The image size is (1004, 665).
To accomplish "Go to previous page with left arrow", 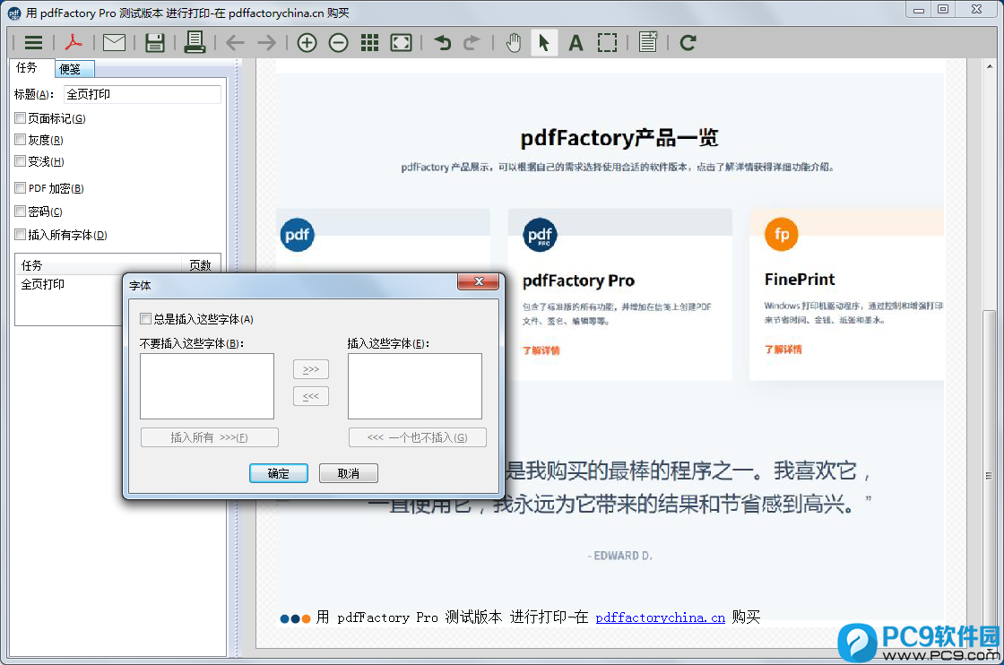I will [235, 43].
